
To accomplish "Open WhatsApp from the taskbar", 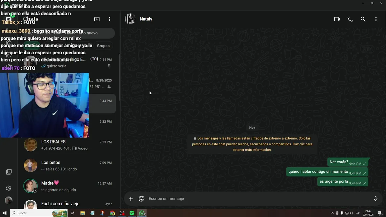I will (142, 213).
